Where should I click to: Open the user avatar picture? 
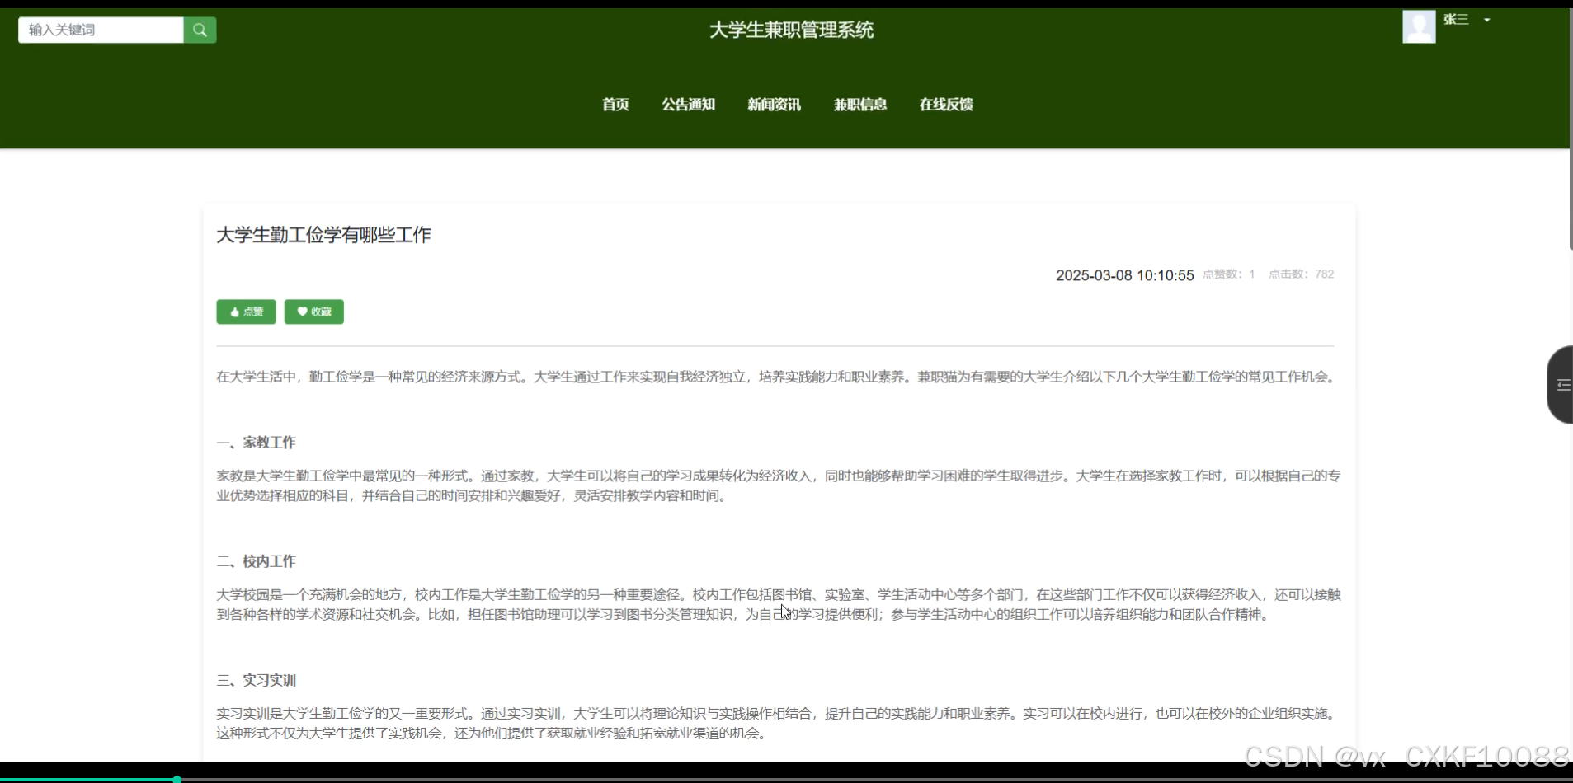click(1419, 26)
